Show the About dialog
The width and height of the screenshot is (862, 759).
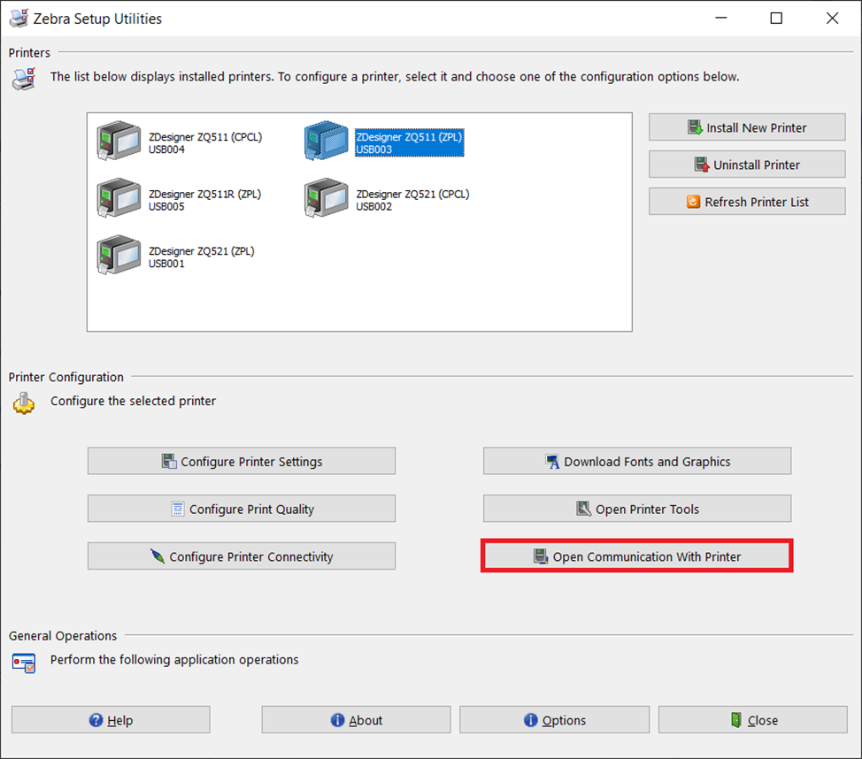point(356,720)
